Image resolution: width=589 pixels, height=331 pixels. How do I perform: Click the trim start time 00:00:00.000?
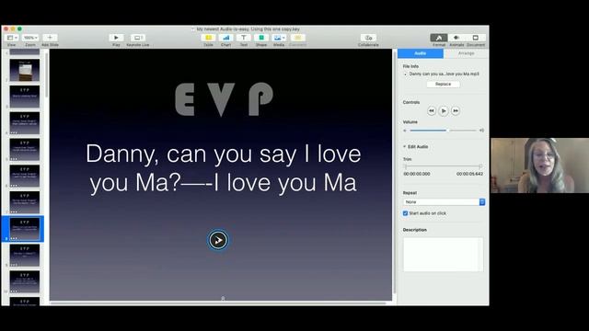pyautogui.click(x=417, y=174)
